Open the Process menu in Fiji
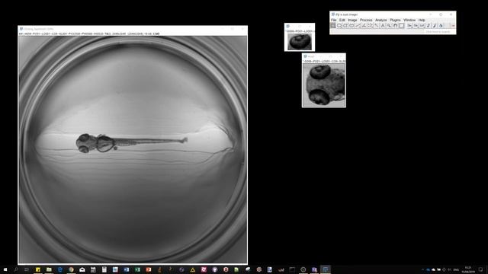 (x=366, y=20)
